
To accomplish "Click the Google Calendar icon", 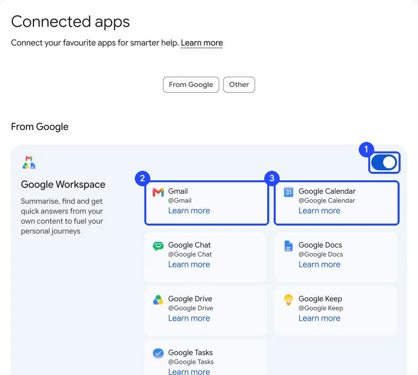I will click(289, 192).
